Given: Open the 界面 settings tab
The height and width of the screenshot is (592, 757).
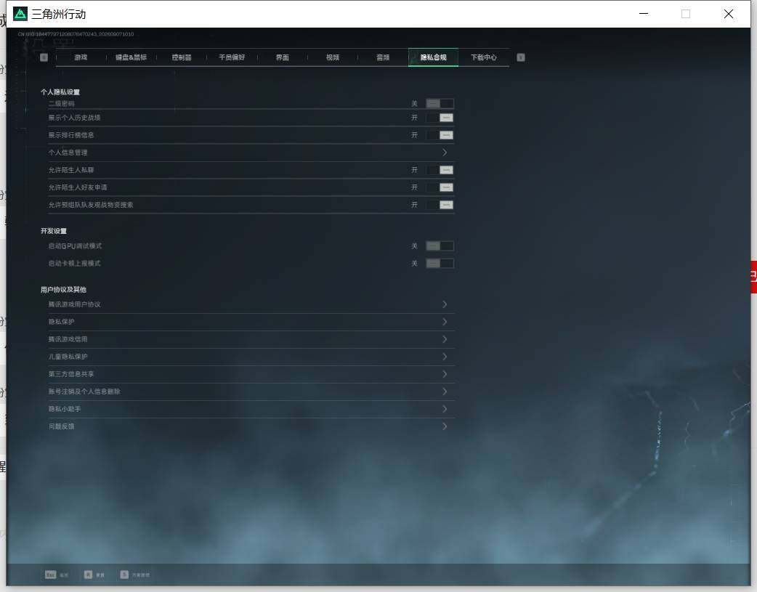Looking at the screenshot, I should click(283, 57).
